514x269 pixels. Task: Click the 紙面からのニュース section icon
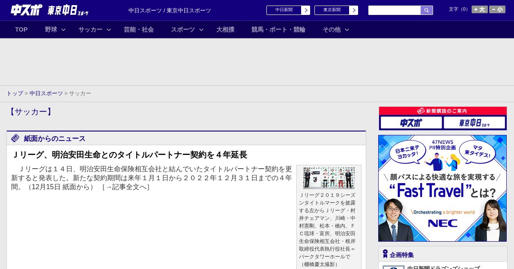15,138
